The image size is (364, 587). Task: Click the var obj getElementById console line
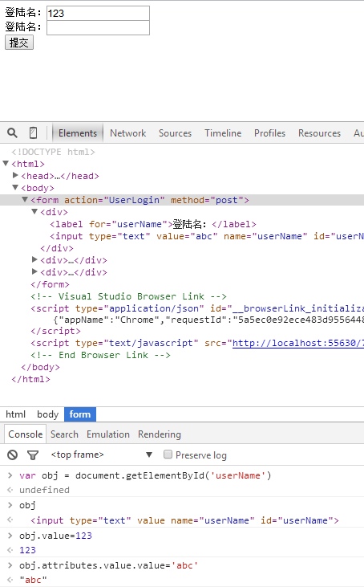click(x=145, y=475)
